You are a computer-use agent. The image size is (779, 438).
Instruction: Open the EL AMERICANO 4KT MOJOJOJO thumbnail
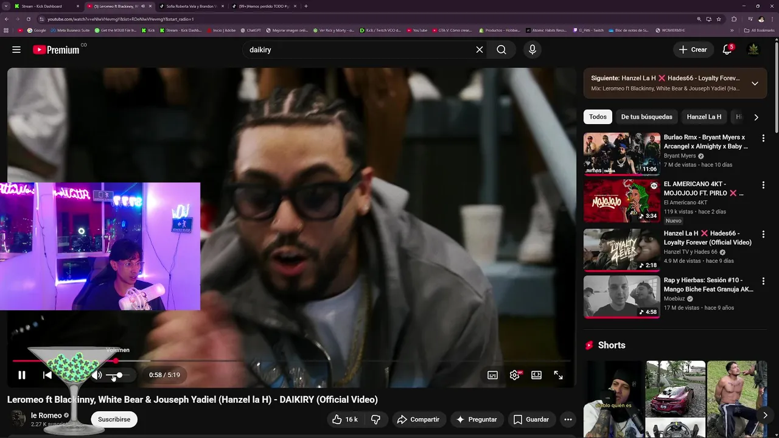tap(622, 201)
